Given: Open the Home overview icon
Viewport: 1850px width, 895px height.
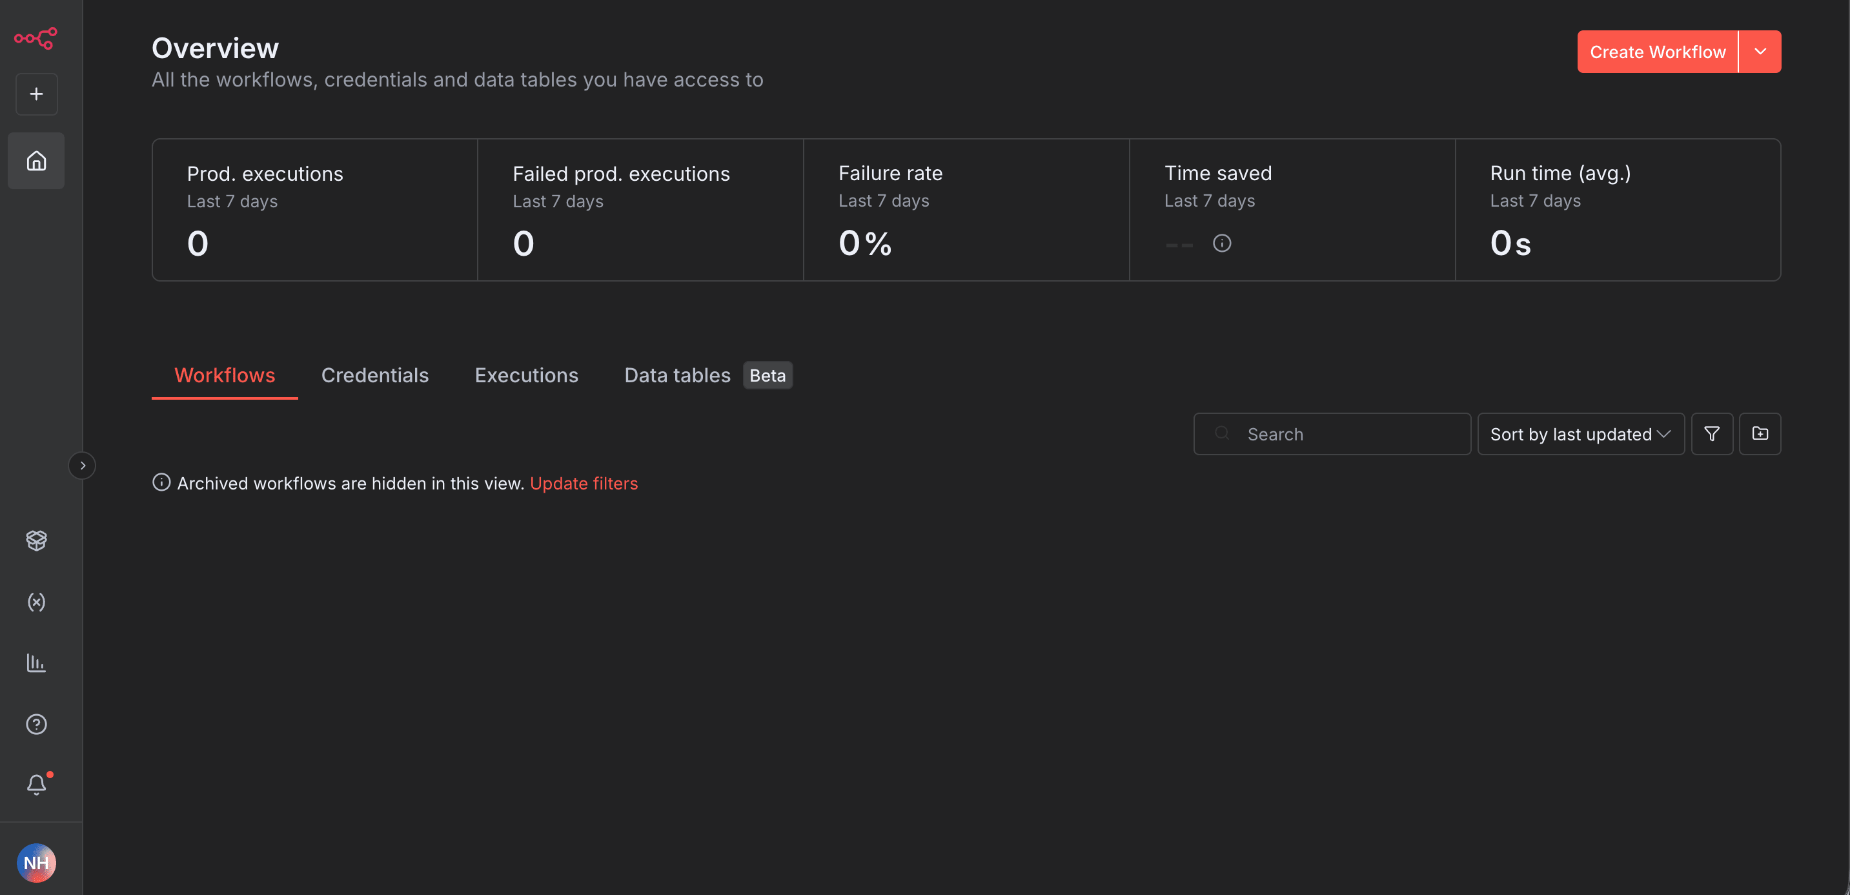Looking at the screenshot, I should click(x=37, y=161).
